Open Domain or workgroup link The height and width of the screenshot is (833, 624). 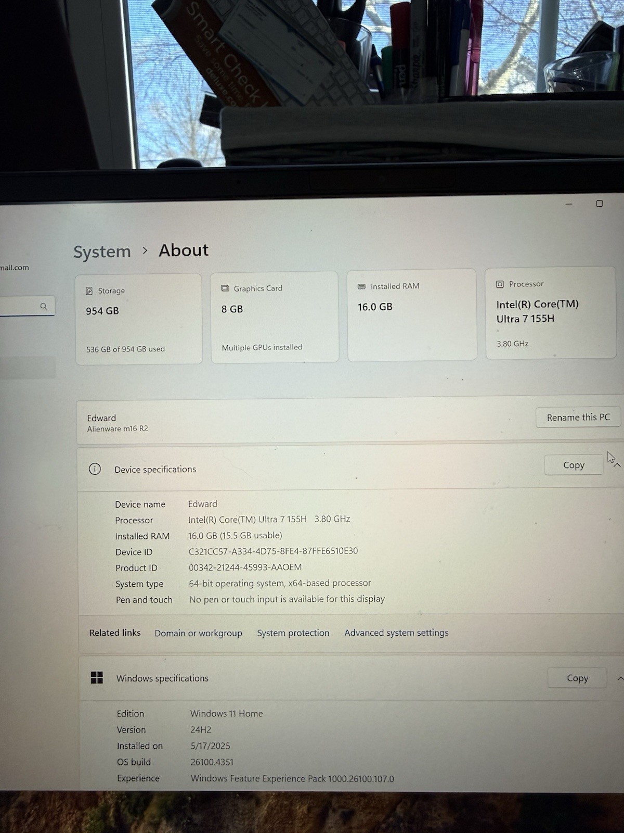[x=198, y=633]
